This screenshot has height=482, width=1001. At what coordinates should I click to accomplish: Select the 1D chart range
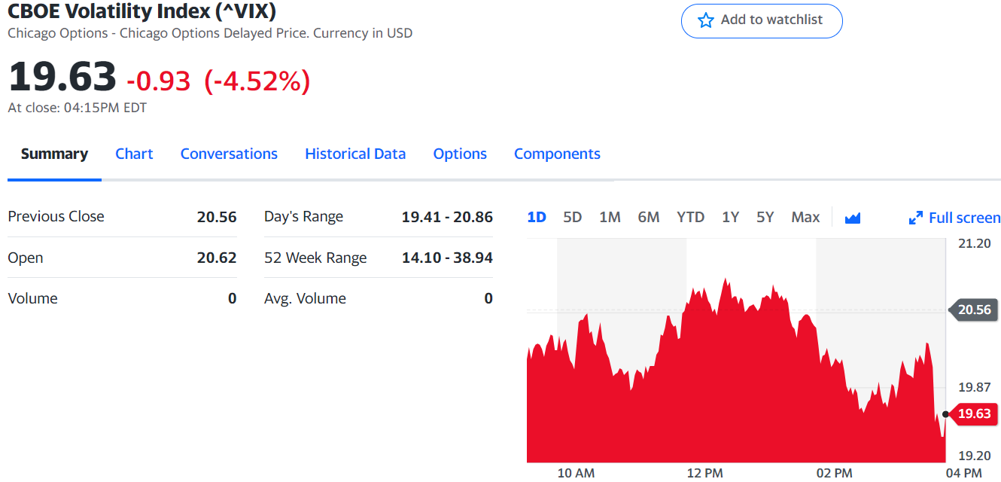[x=537, y=217]
